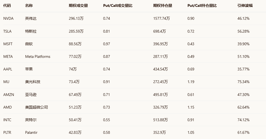Select the MSFT ticker code
This screenshot has width=266, height=139.
pos(8,44)
